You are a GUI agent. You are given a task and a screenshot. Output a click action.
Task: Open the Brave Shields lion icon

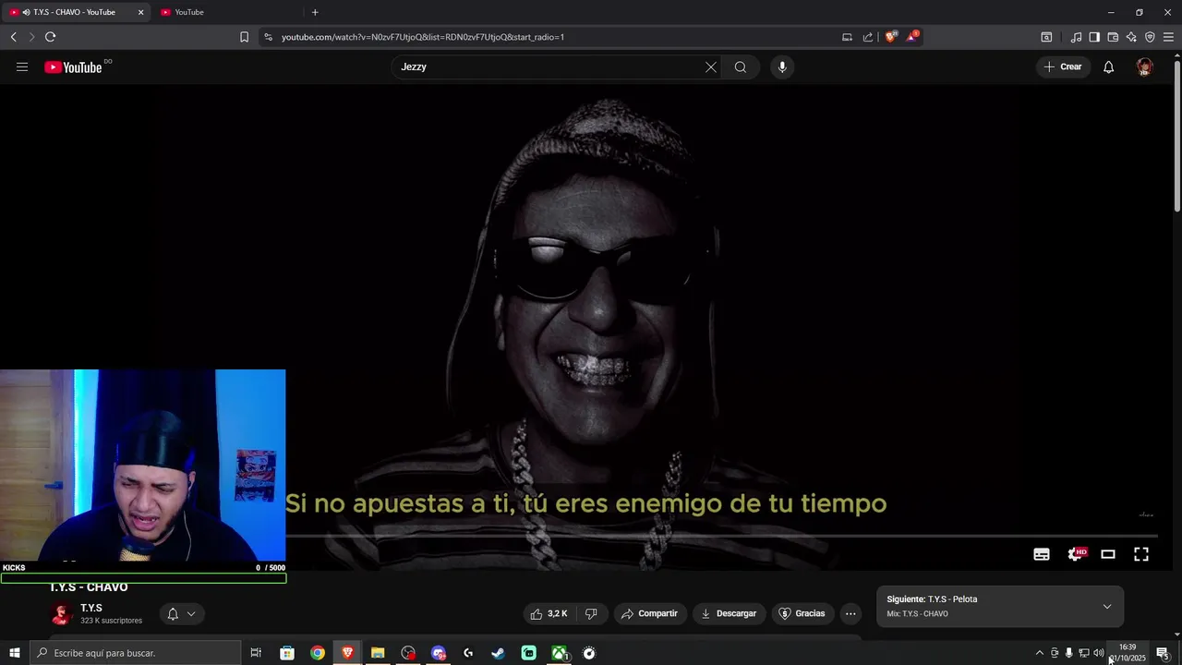point(890,37)
